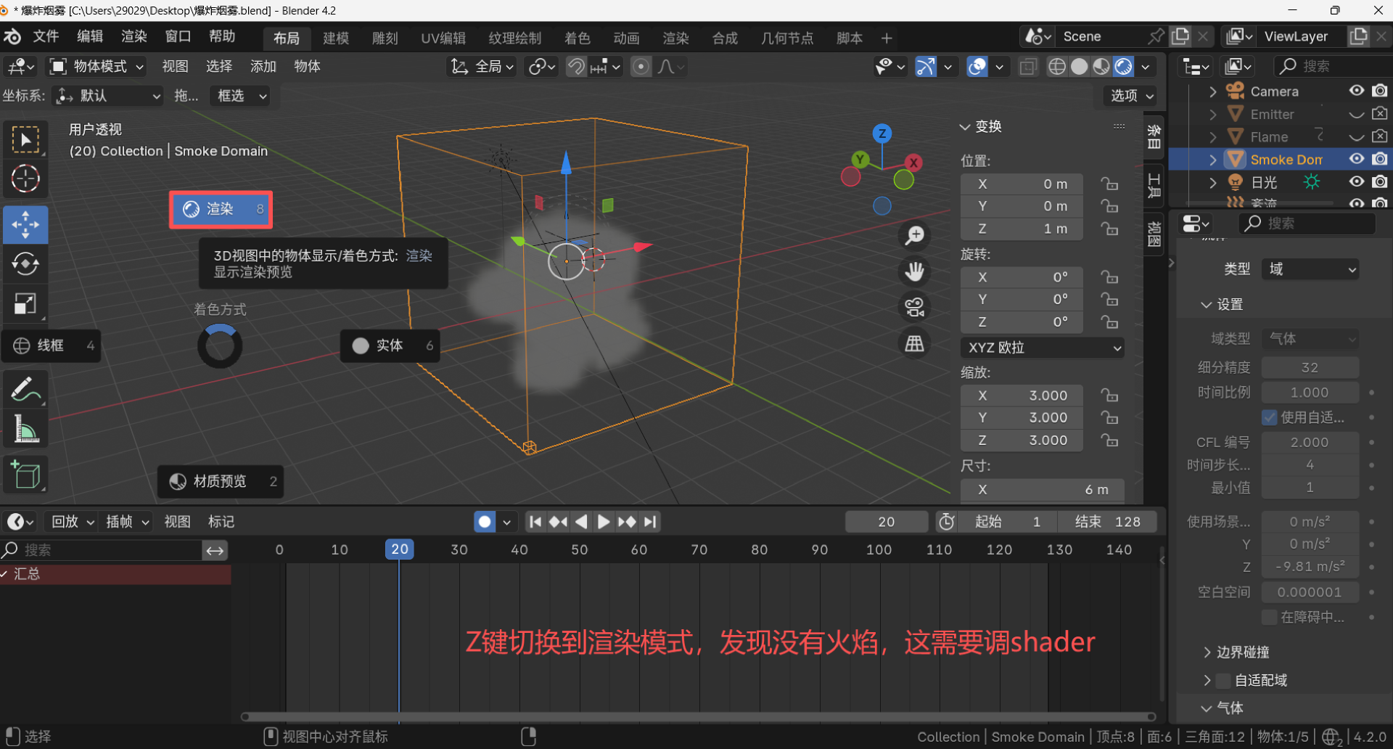The image size is (1393, 749).
Task: Enable 使用自适... checkbox
Action: tap(1269, 417)
